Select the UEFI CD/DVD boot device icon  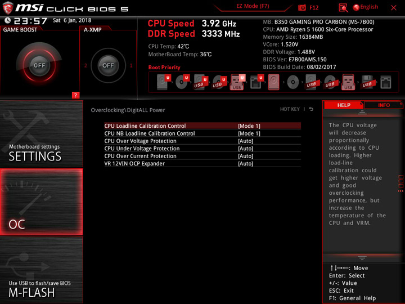point(183,82)
